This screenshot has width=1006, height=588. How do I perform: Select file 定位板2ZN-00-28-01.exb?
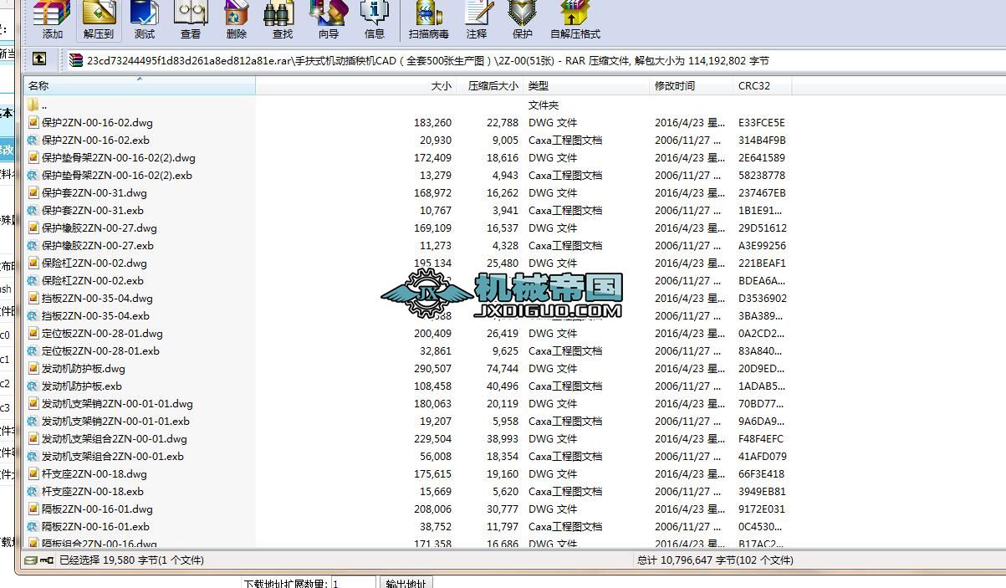[x=100, y=350]
